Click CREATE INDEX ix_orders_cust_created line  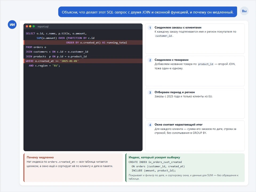(x=155, y=162)
